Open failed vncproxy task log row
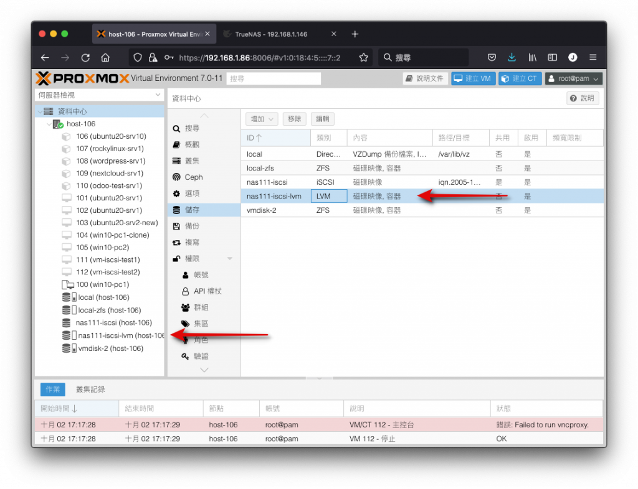Image resolution: width=638 pixels, height=489 pixels. coord(318,425)
